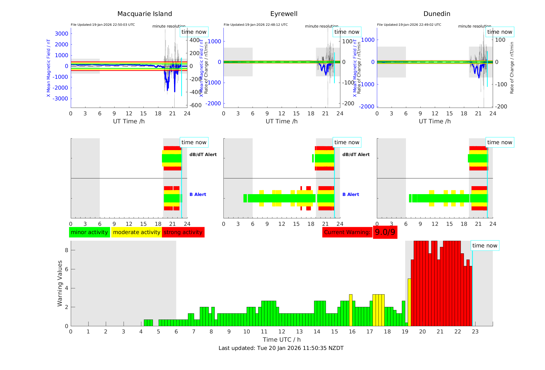This screenshot has width=545, height=370.
Task: Click the 9.0/9 warning value box
Action: [385, 232]
